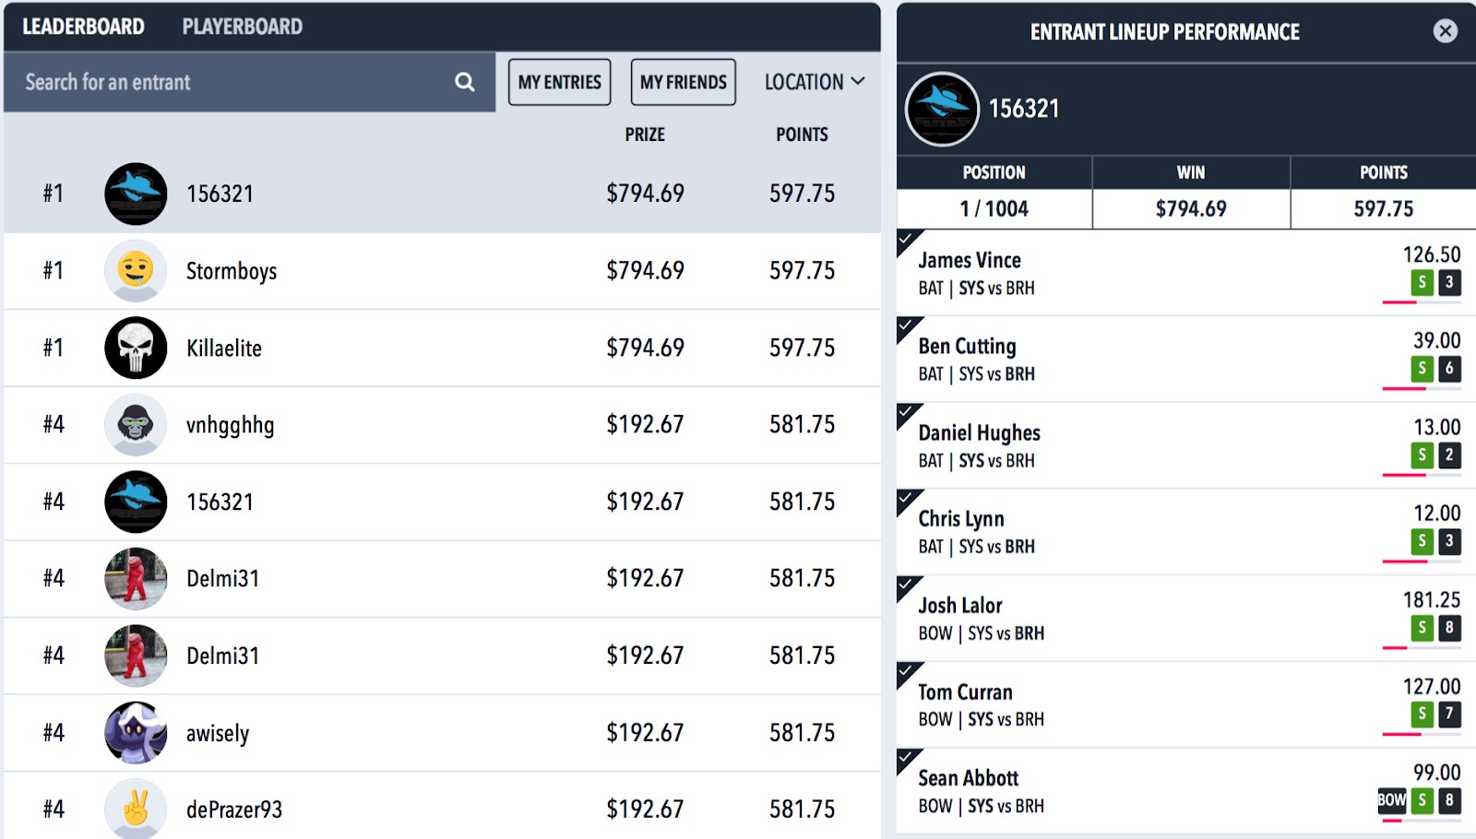Open the Stormboys leaderboard row
The width and height of the screenshot is (1476, 839).
coord(442,271)
